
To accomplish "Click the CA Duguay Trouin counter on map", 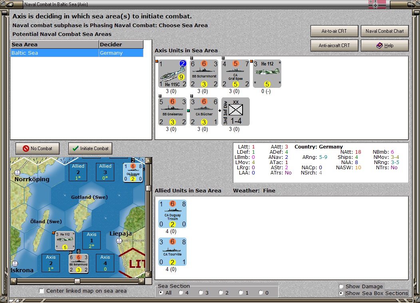I will pyautogui.click(x=133, y=172).
